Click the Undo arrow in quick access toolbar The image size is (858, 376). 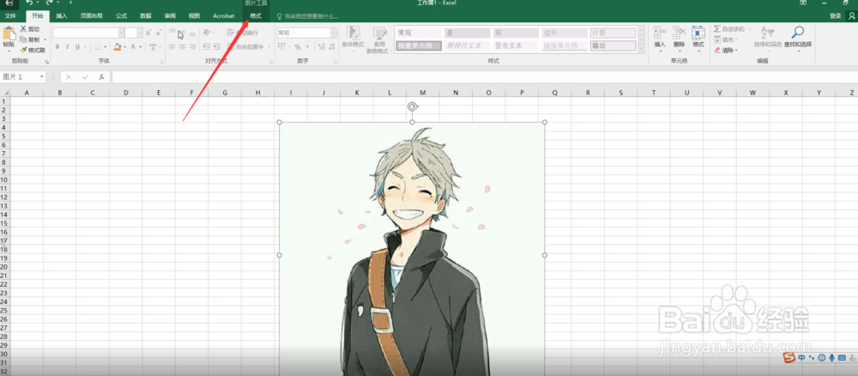(29, 3)
